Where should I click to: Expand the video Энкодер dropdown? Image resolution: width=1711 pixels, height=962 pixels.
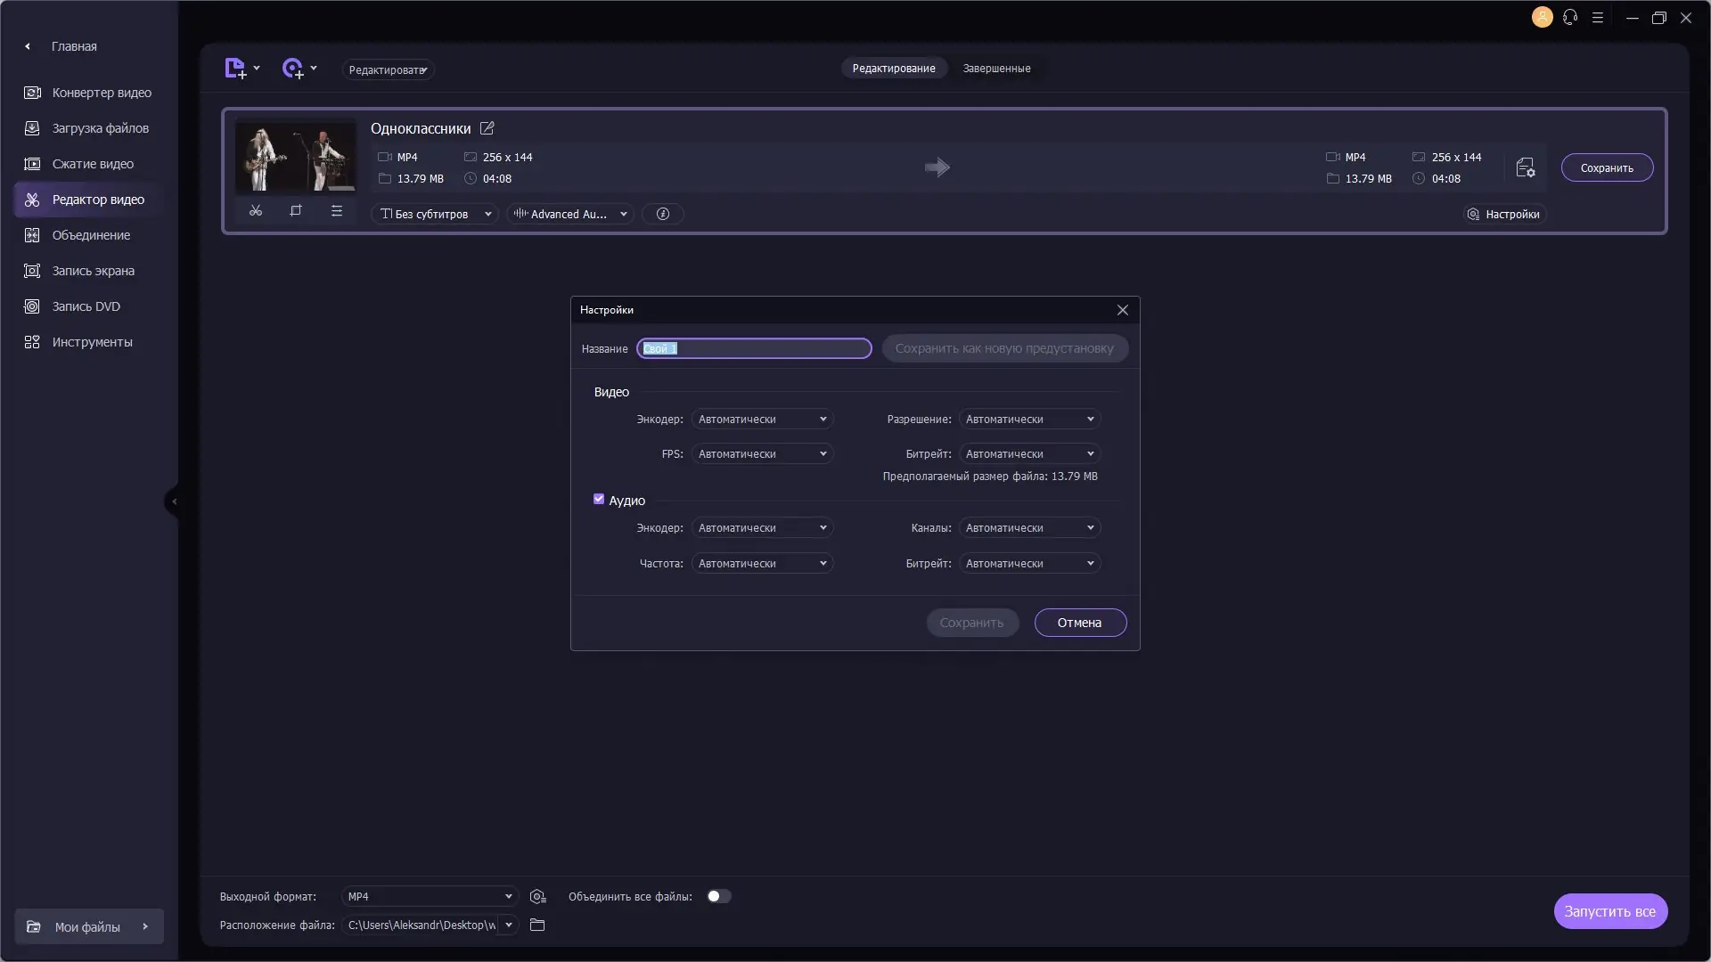tap(762, 419)
